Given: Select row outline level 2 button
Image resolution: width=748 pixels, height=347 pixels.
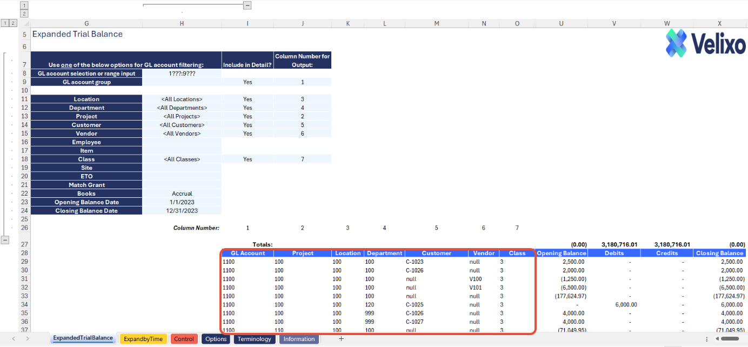Looking at the screenshot, I should (14, 23).
